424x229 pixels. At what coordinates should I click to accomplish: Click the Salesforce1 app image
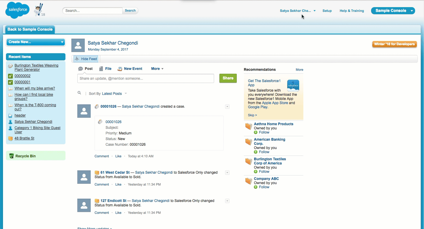point(293,85)
